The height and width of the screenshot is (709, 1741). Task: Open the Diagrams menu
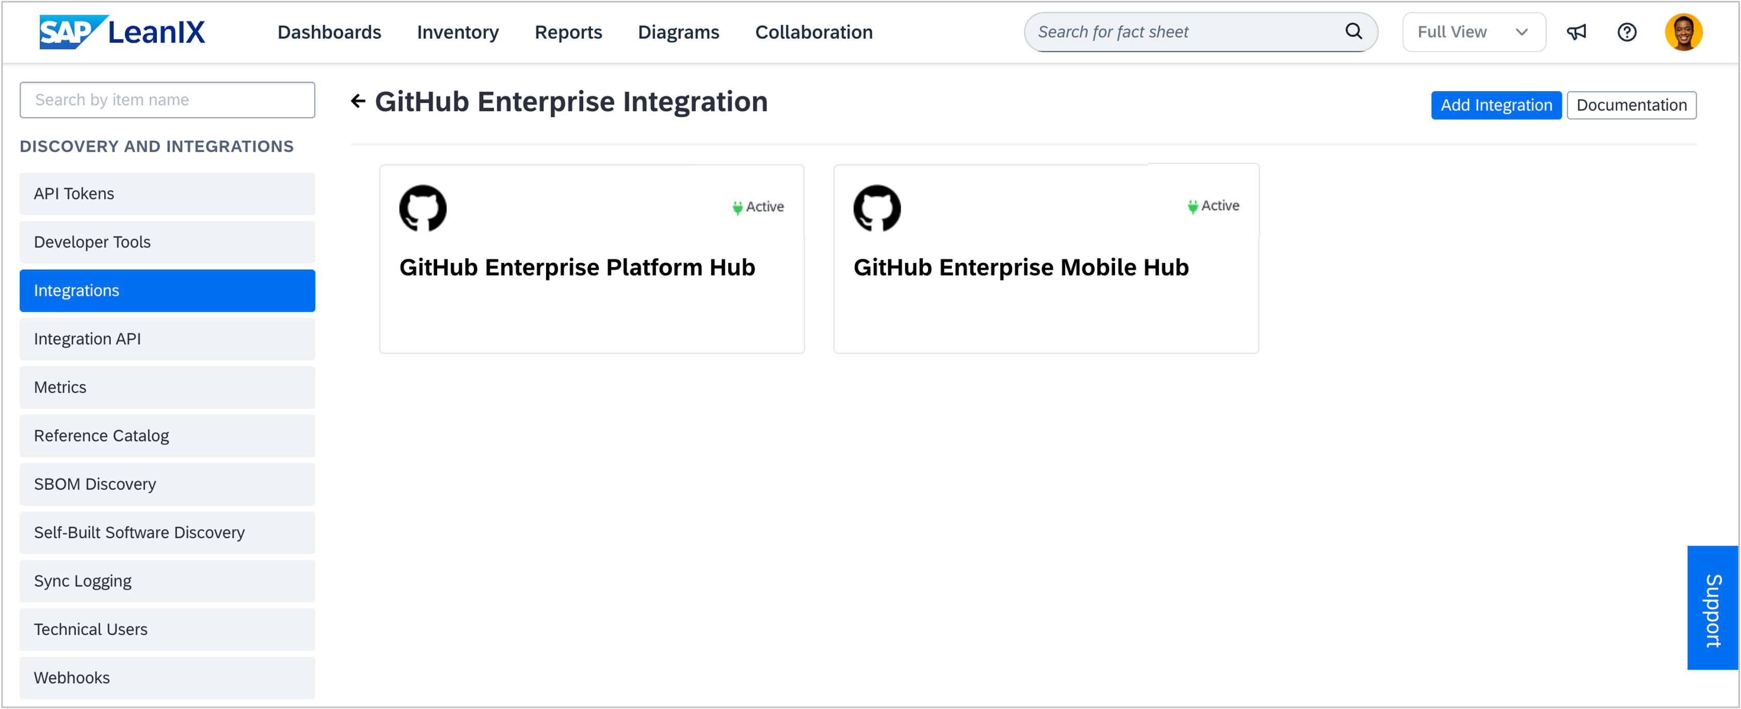tap(679, 32)
